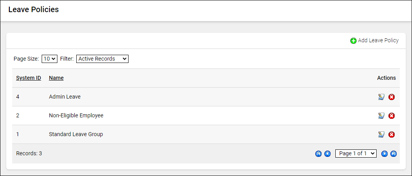The image size is (412, 176).
Task: Delete the Non-Eligible Employee policy
Action: (x=392, y=116)
